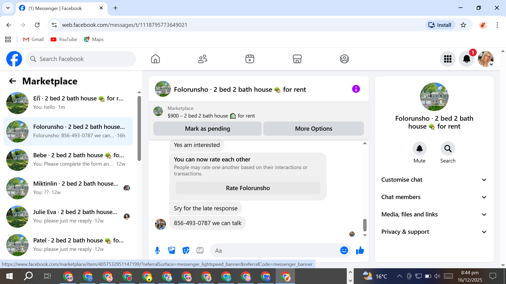Install the Facebook web app
This screenshot has width=506, height=284.
coord(440,25)
